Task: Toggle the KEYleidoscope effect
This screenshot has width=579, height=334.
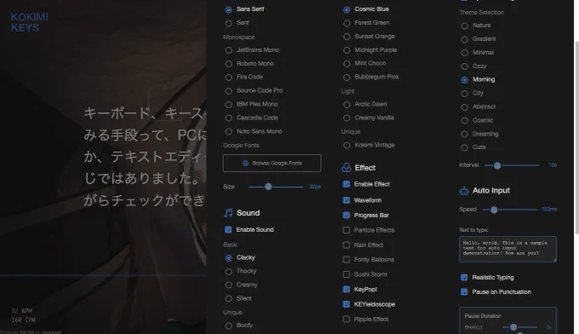Action: click(346, 304)
